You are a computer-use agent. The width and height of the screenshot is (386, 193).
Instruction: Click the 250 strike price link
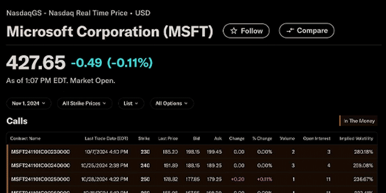(145, 177)
